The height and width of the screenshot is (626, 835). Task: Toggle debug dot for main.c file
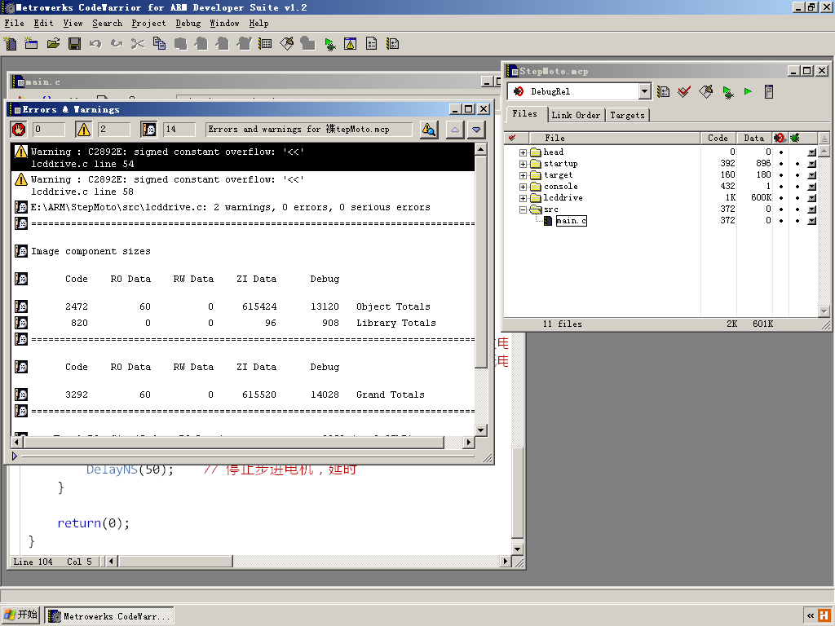pos(797,221)
